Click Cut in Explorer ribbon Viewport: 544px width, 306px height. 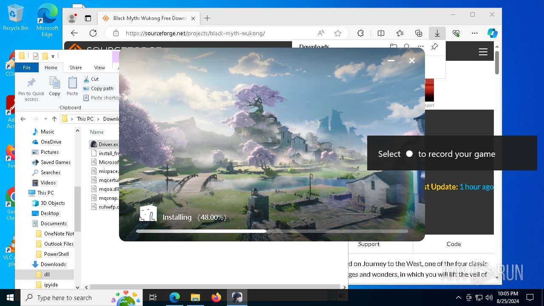point(91,79)
